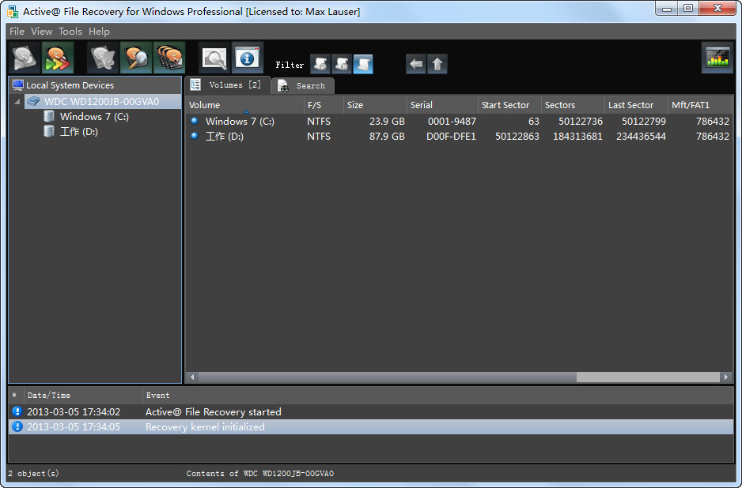The width and height of the screenshot is (742, 488).
Task: Select Windows 7 (C:) in device tree
Action: point(94,117)
